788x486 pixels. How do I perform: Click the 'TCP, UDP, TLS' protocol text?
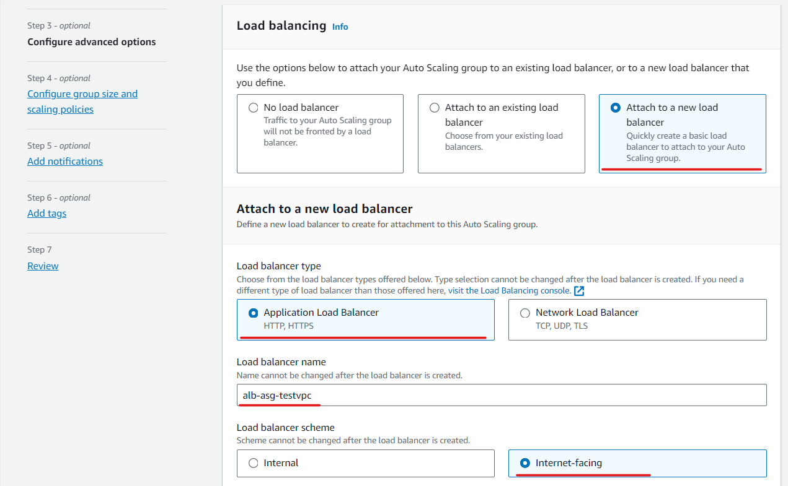tap(562, 326)
